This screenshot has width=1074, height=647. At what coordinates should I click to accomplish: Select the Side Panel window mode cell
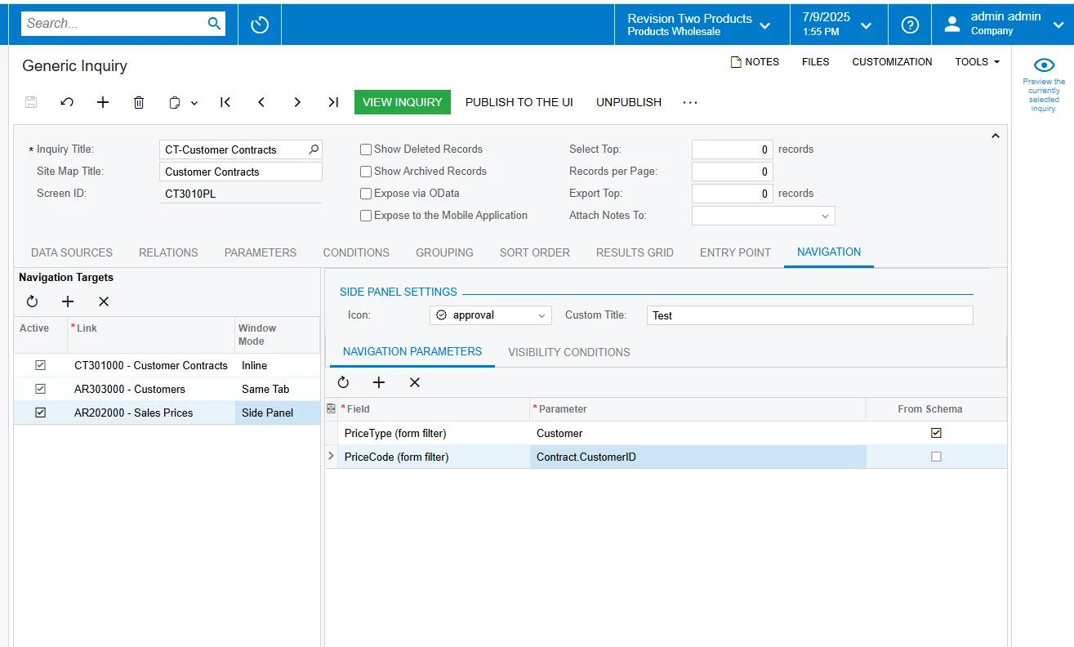(277, 413)
